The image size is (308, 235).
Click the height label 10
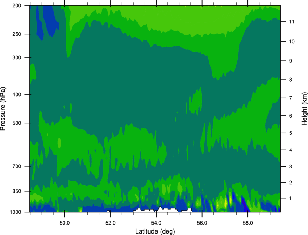pos(292,42)
